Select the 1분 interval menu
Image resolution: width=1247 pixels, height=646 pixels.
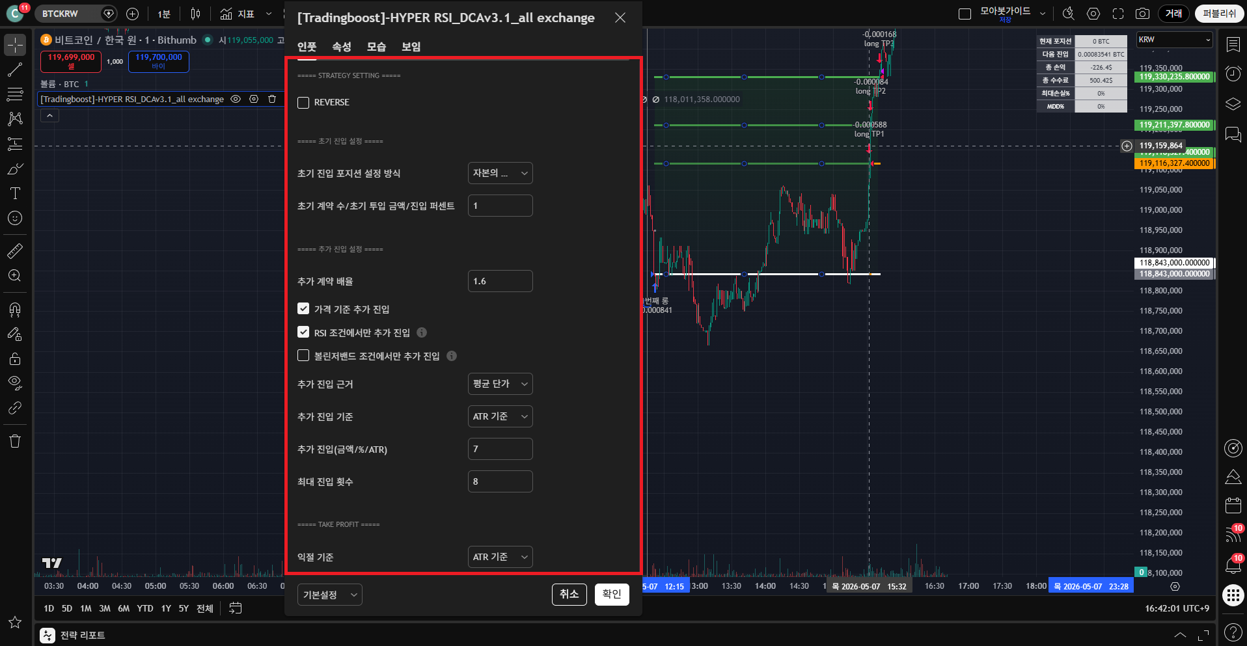(x=164, y=14)
